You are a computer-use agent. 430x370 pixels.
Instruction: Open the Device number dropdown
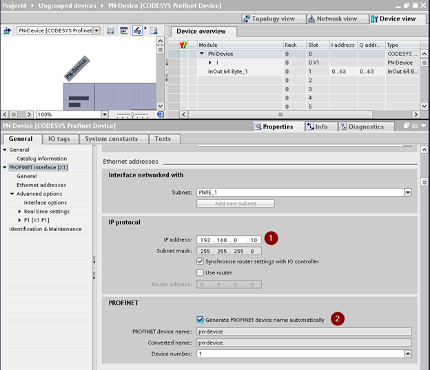408,353
